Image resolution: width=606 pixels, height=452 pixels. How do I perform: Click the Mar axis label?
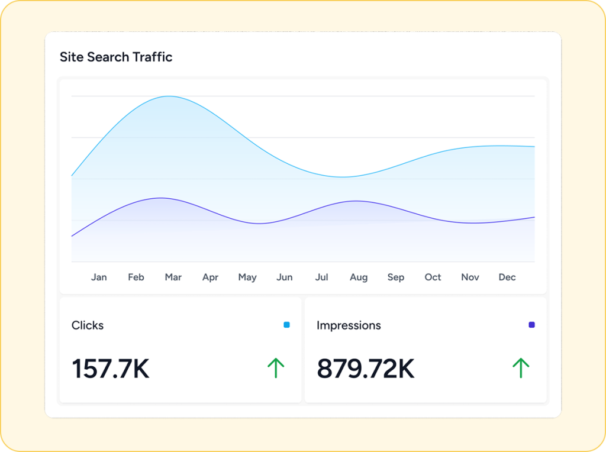tap(173, 277)
